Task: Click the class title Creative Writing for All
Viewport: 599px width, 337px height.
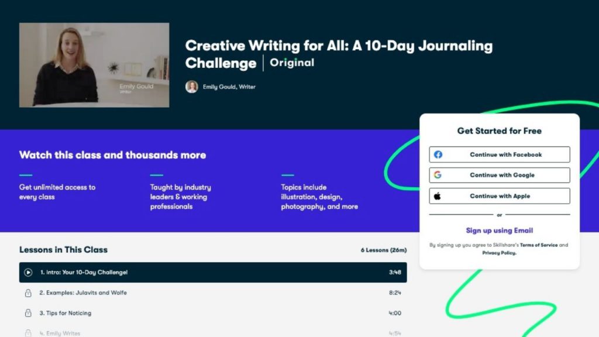Action: pyautogui.click(x=339, y=54)
